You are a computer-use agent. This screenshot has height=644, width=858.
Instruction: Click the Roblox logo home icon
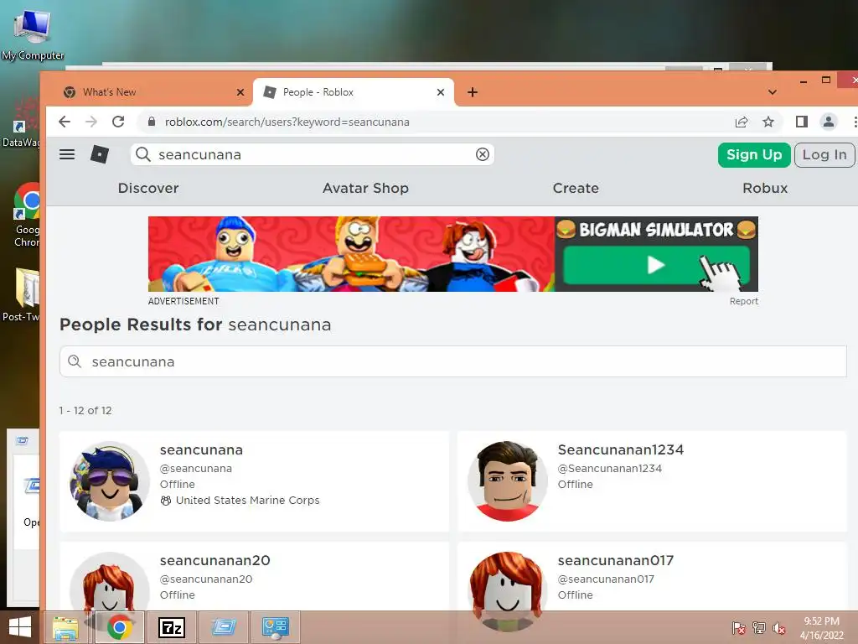[100, 154]
